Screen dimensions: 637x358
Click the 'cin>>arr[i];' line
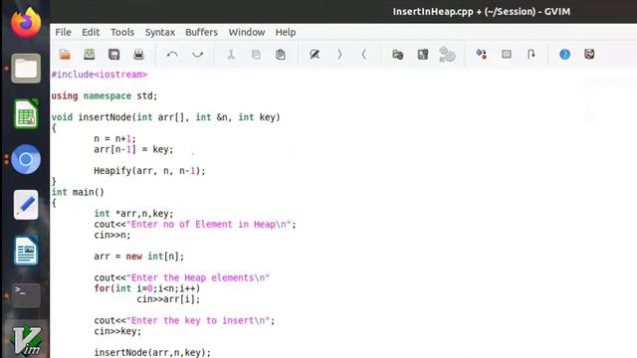pyautogui.click(x=168, y=299)
